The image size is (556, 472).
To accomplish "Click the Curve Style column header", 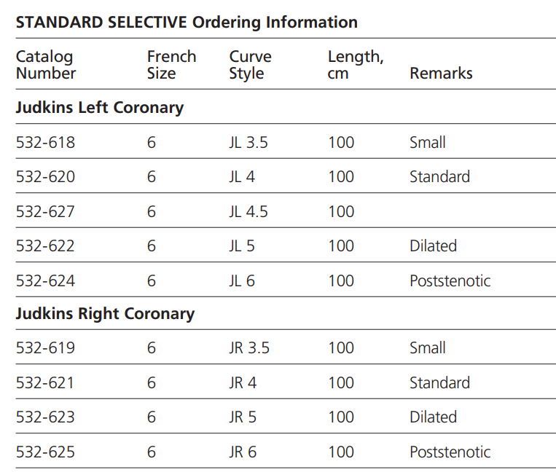I will (250, 65).
